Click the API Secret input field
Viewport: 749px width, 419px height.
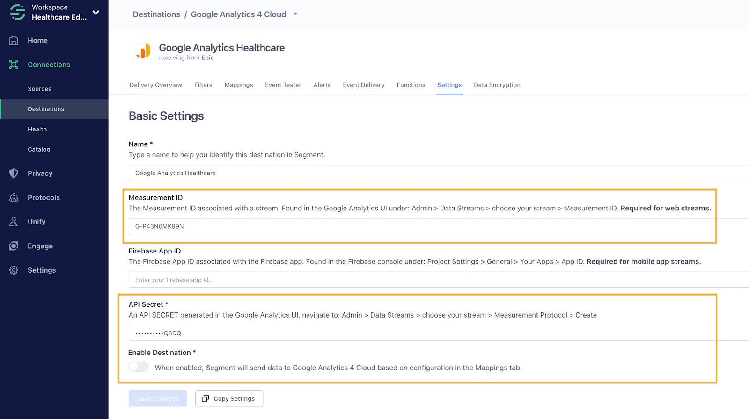[439, 333]
